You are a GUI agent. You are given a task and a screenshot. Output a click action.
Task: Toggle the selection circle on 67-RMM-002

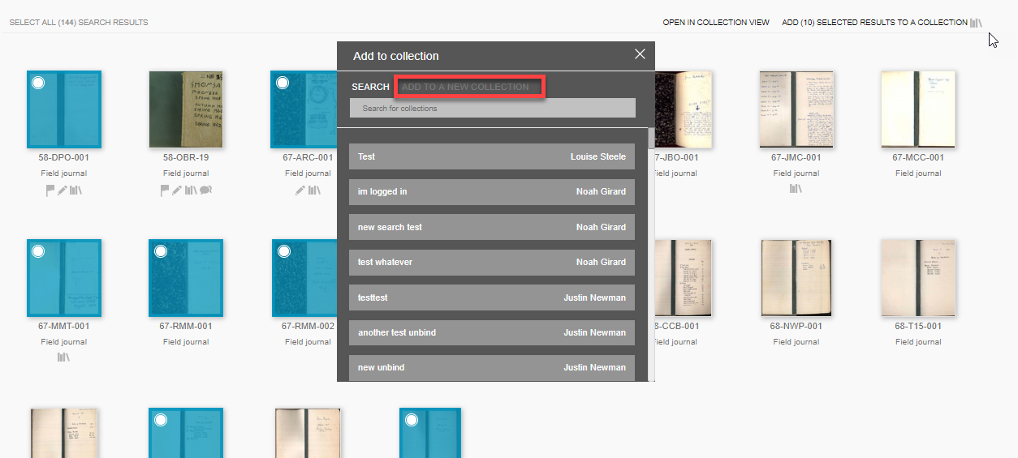click(x=284, y=251)
